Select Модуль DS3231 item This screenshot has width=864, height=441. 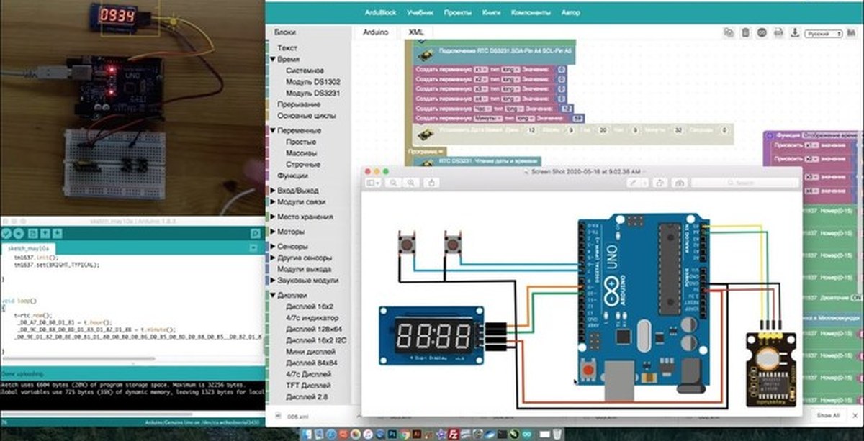pos(312,94)
